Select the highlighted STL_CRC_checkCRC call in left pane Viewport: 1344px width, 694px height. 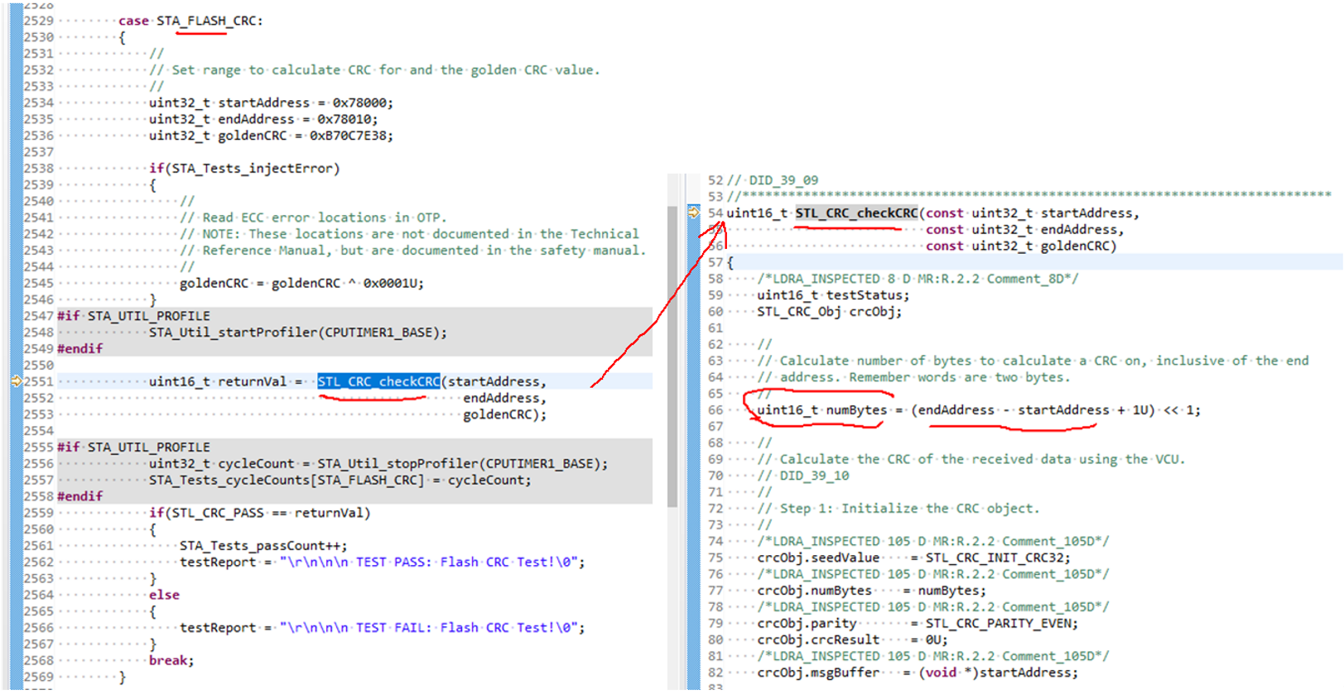click(378, 381)
